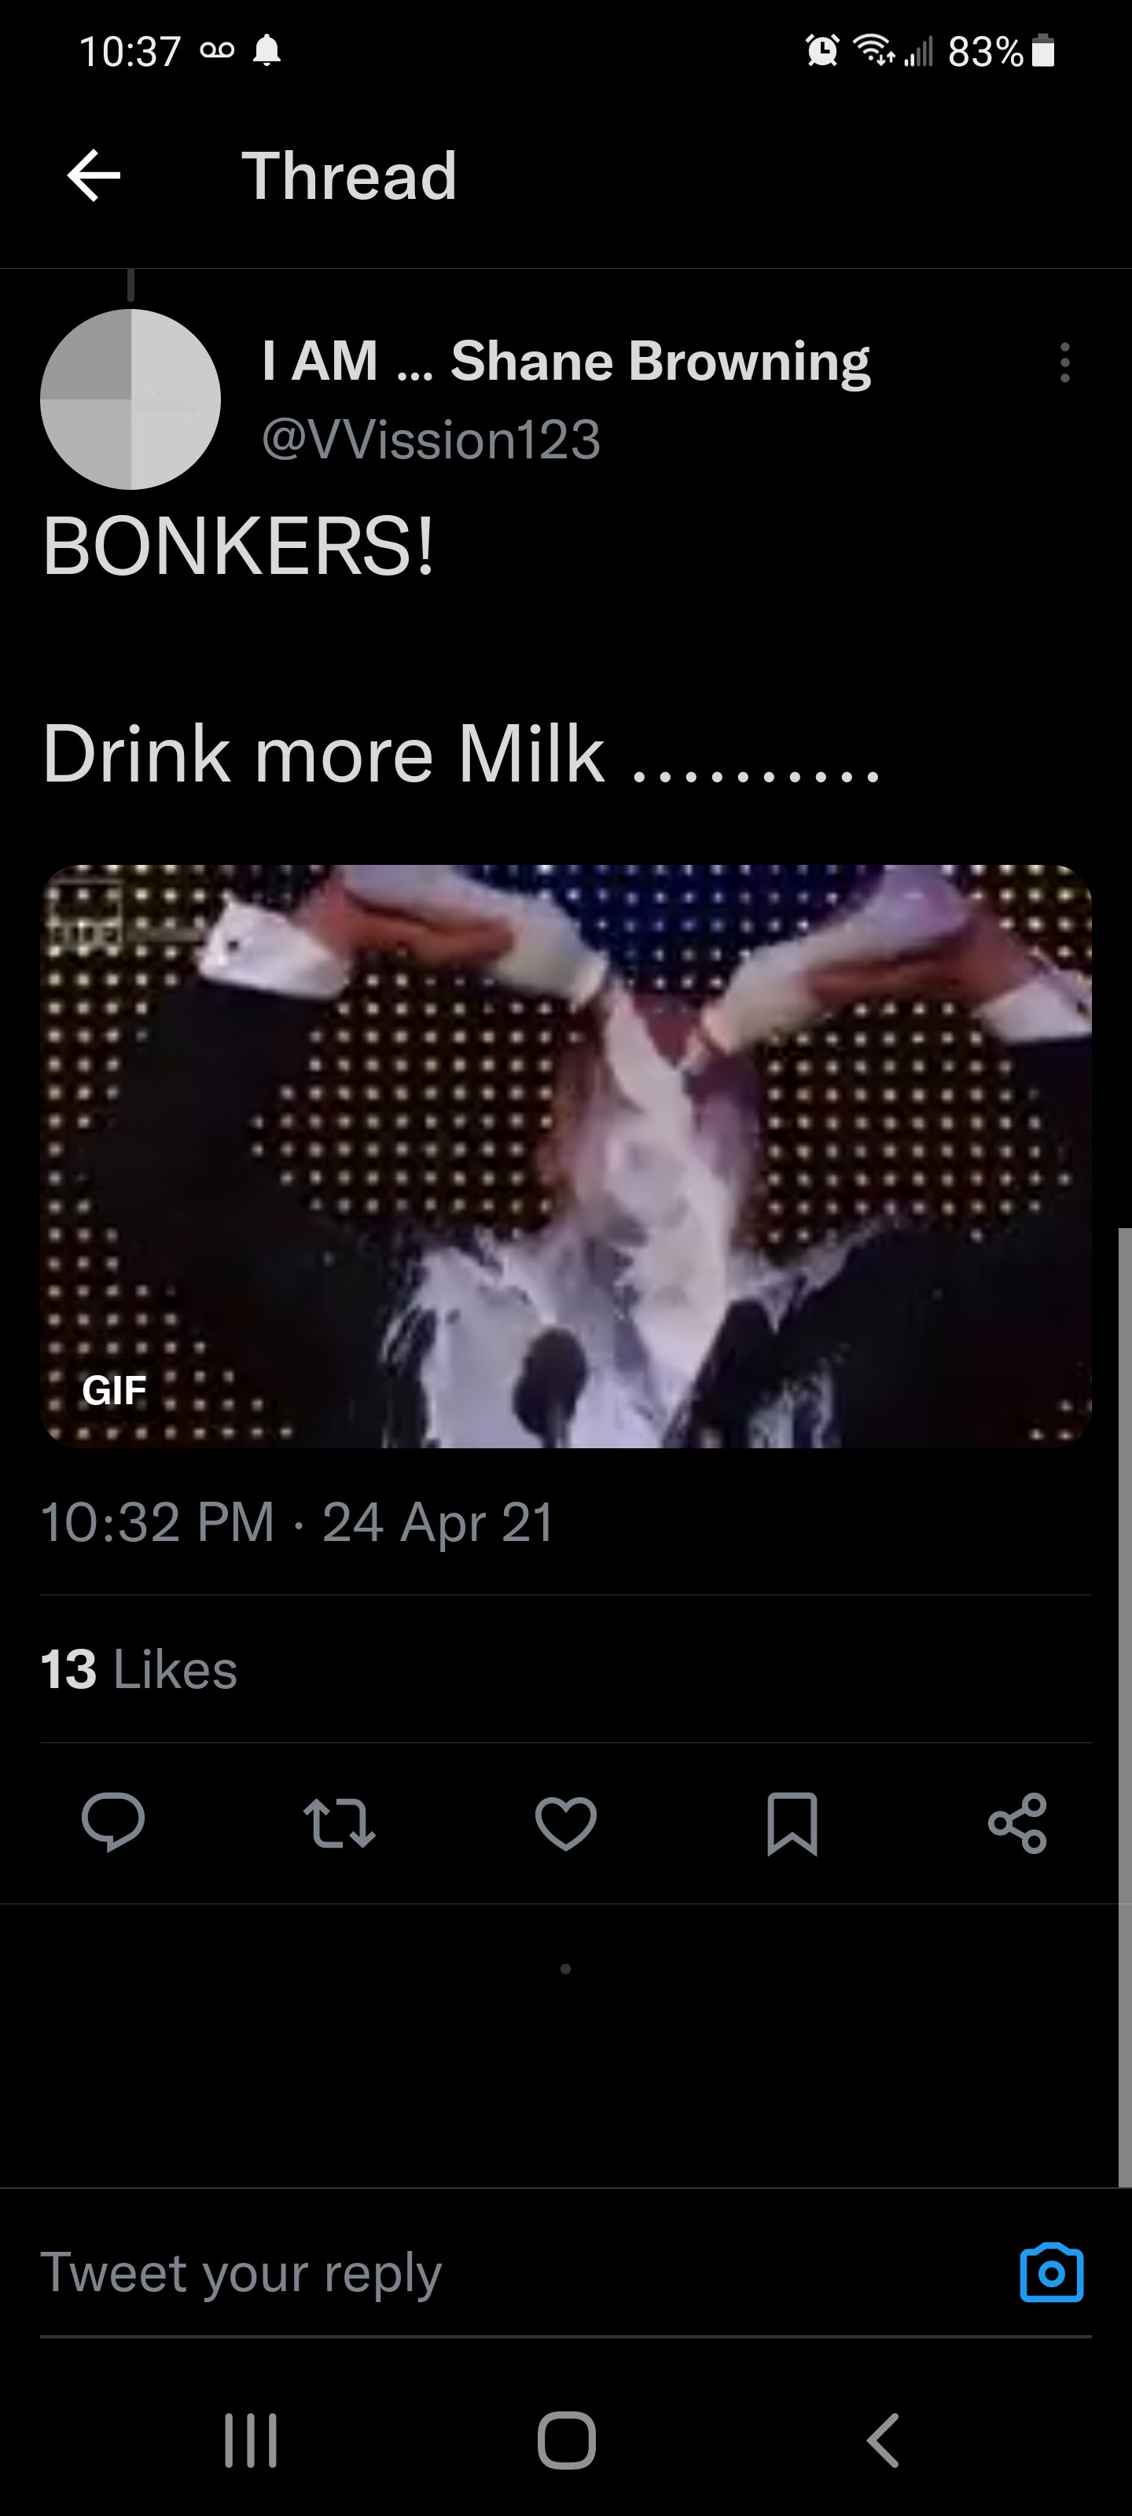The width and height of the screenshot is (1132, 2516).
Task: Open camera to attach a photo reply
Action: click(x=1051, y=2273)
